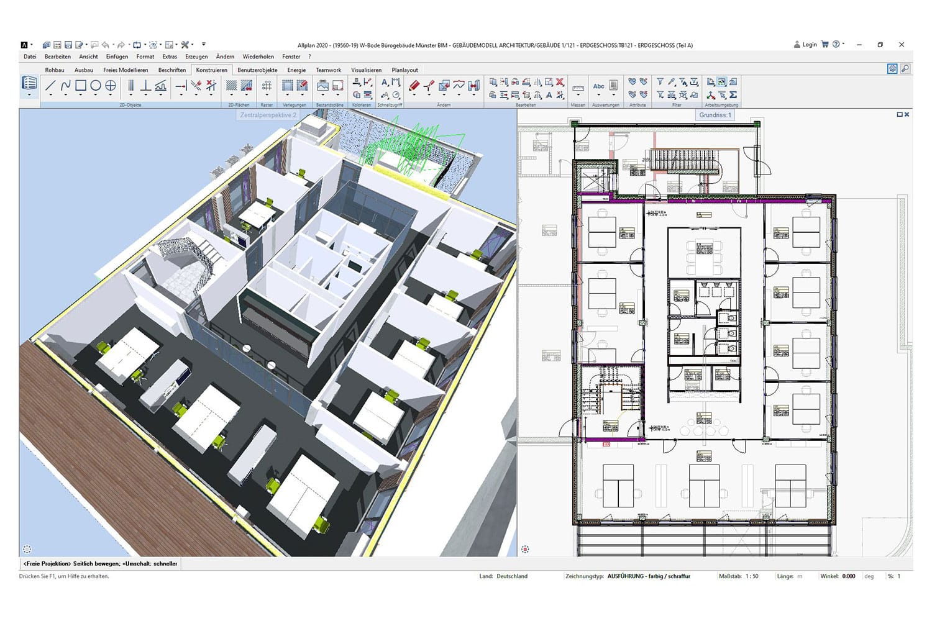Maximize the Grundriss viewport
Screen dimensions: 932x621
(900, 115)
